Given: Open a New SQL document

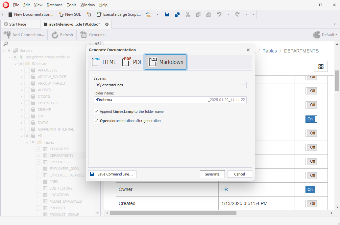Looking at the screenshot, I should 70,14.
